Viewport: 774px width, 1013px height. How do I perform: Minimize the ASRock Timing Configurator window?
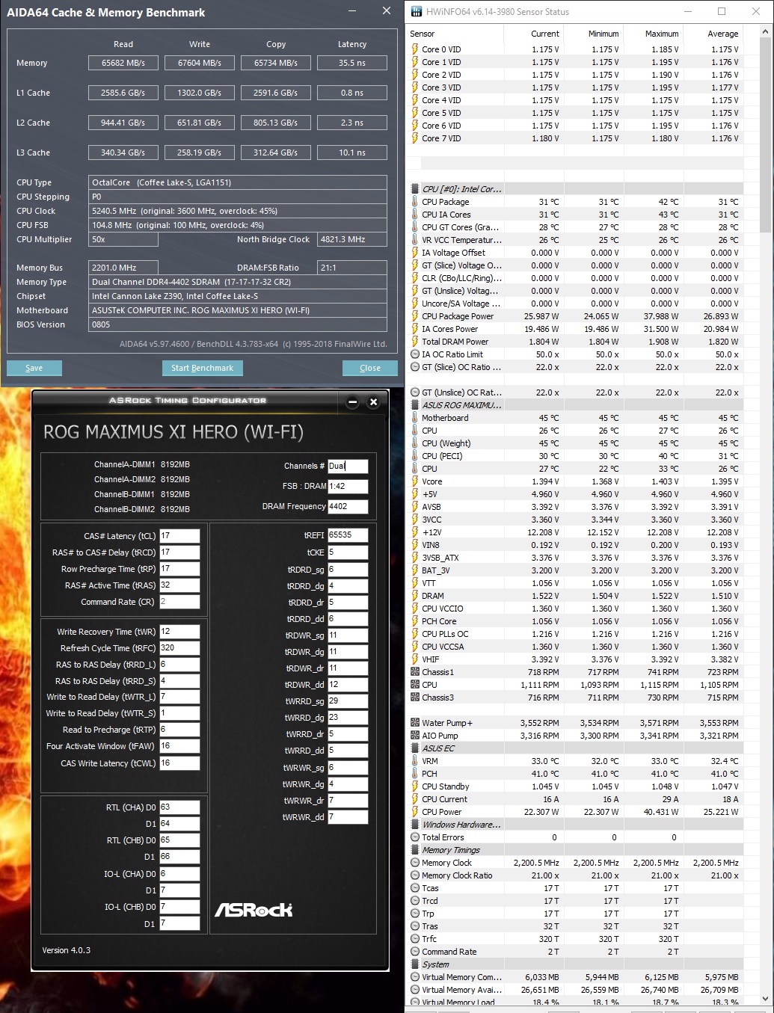coord(353,402)
